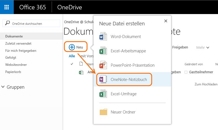Close the Neue Datei erstellen popup
The image size is (218, 130).
click(166, 21)
